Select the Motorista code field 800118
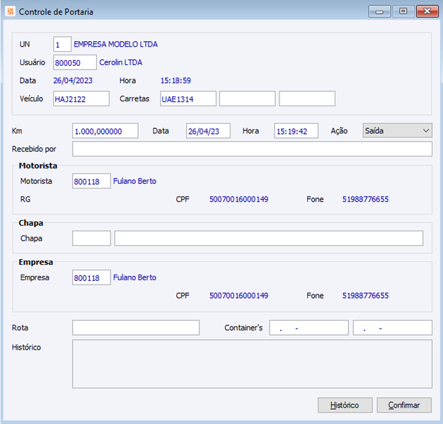Viewport: 443px width, 424px height. click(x=91, y=181)
